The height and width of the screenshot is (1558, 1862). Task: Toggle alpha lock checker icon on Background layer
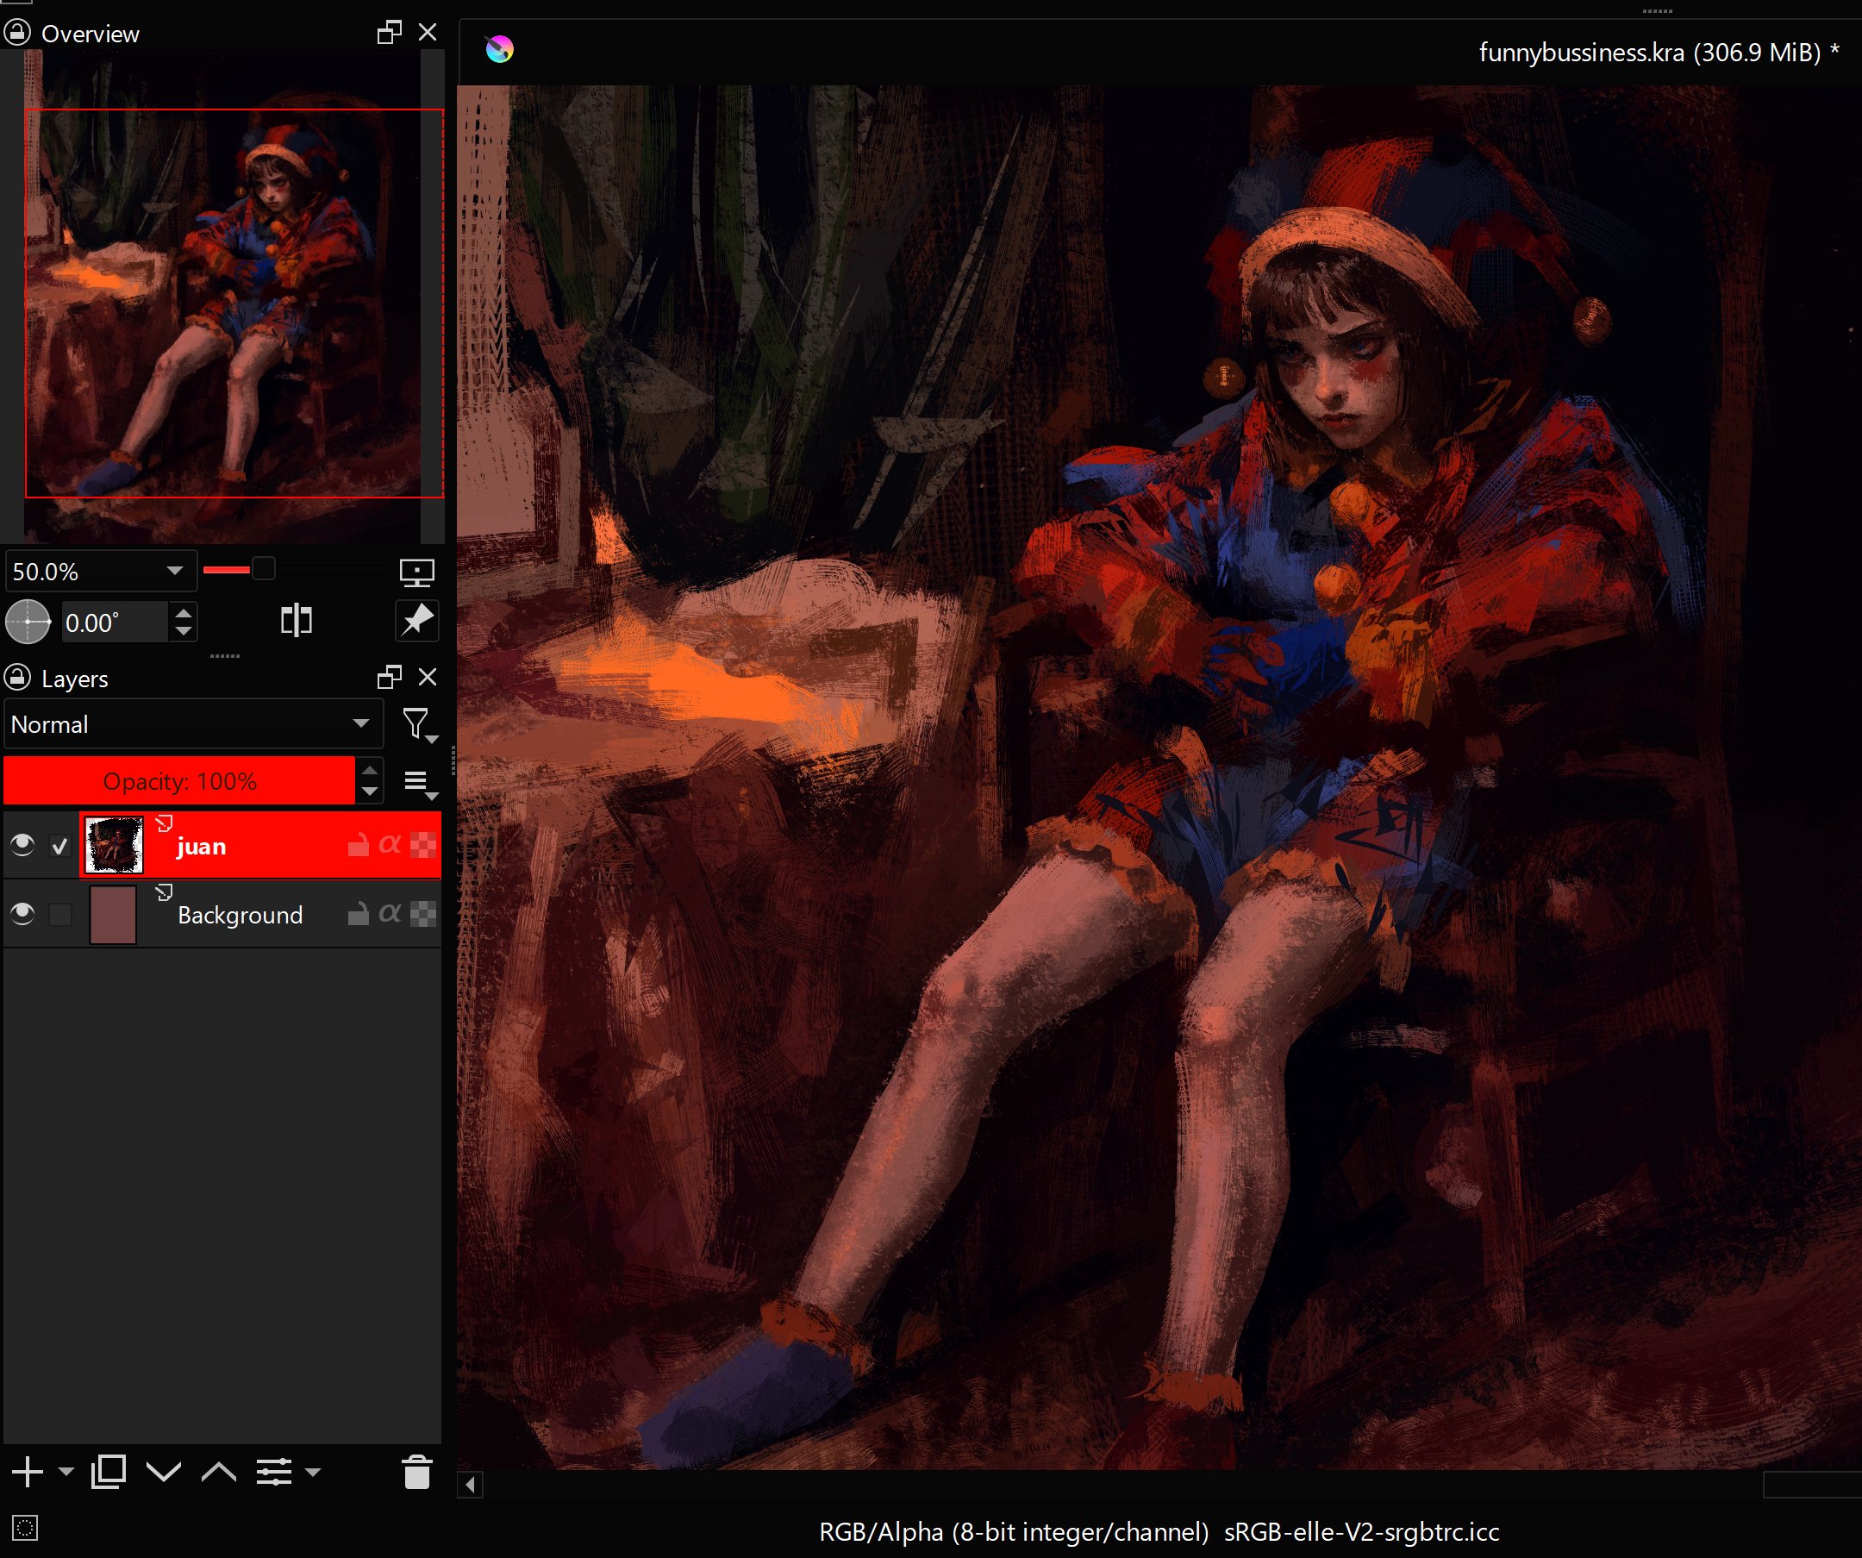[424, 913]
